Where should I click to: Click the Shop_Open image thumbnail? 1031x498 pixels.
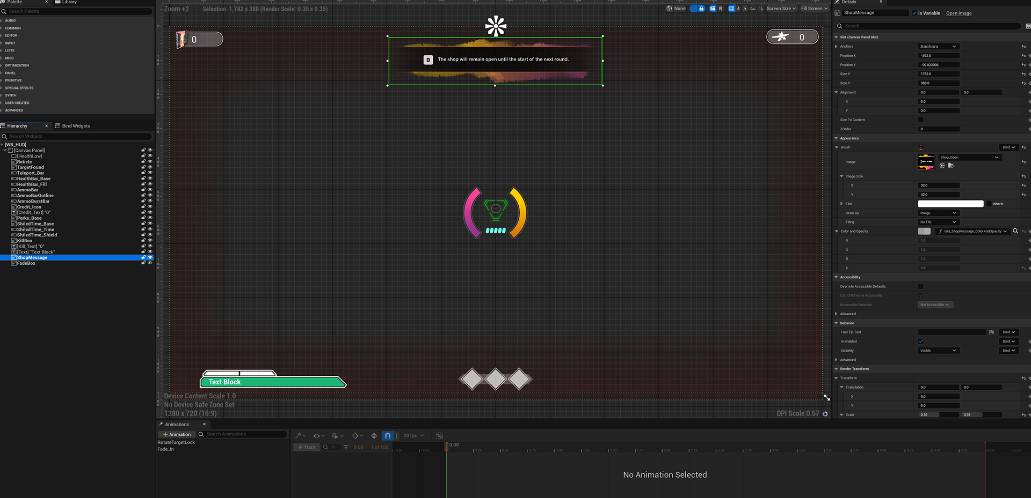(926, 162)
